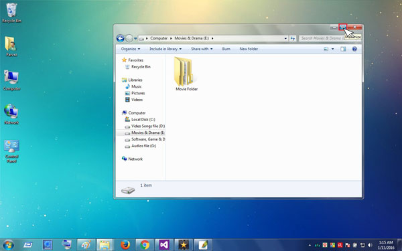Viewport: 402px width, 251px height.
Task: Click the Windows Start orb
Action: pyautogui.click(x=8, y=245)
